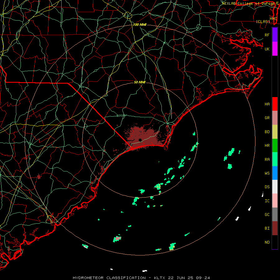Viewport: 280px width, 280px height.
Task: Click the WS blue legend swatch
Action: [x=275, y=173]
